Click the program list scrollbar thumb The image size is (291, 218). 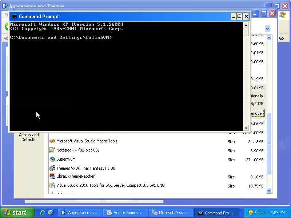269,144
